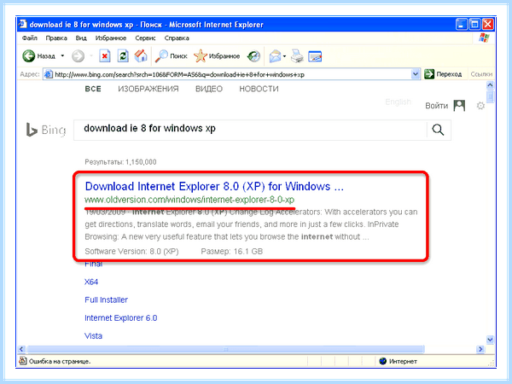Screen dimensions: 512x384
Task: Click the www.oldversion.com green URL
Action: click(x=189, y=200)
